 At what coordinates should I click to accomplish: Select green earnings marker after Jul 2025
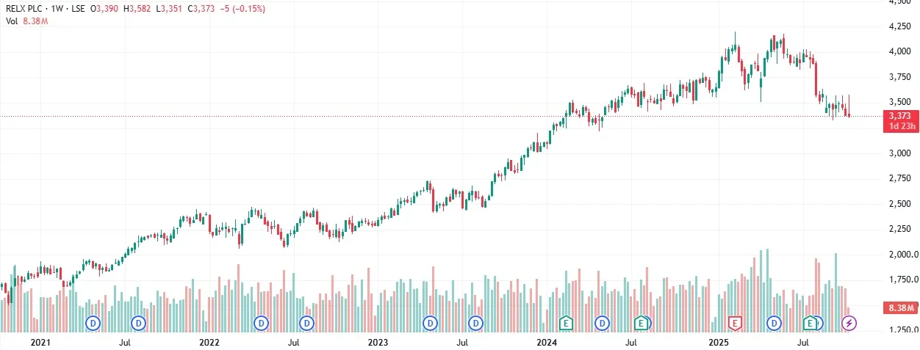point(809,322)
